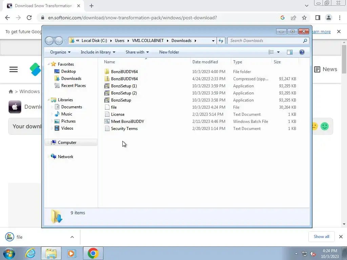Select the BonziSetup (1) application icon
The image size is (347, 260).
point(107,86)
